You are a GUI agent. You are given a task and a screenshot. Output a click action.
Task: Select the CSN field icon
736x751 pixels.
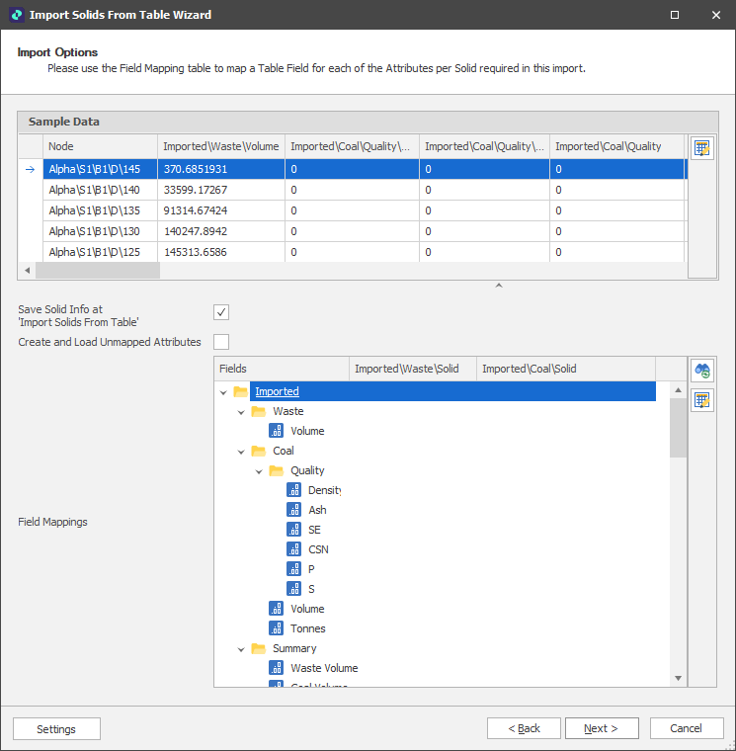pyautogui.click(x=294, y=549)
